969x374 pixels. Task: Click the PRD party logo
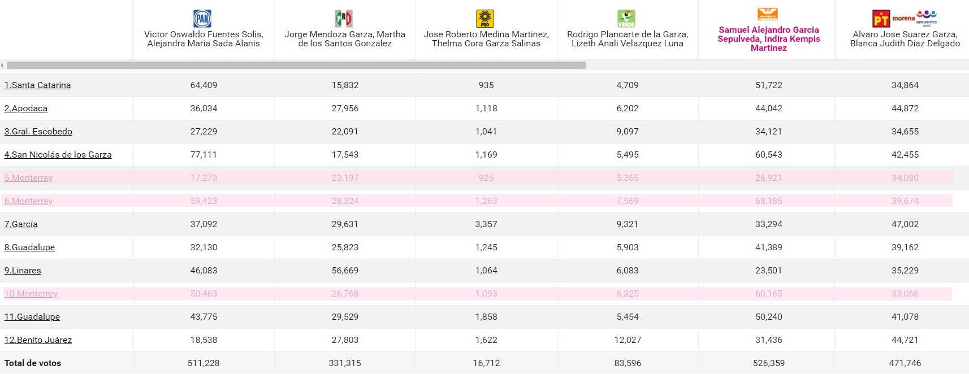485,19
